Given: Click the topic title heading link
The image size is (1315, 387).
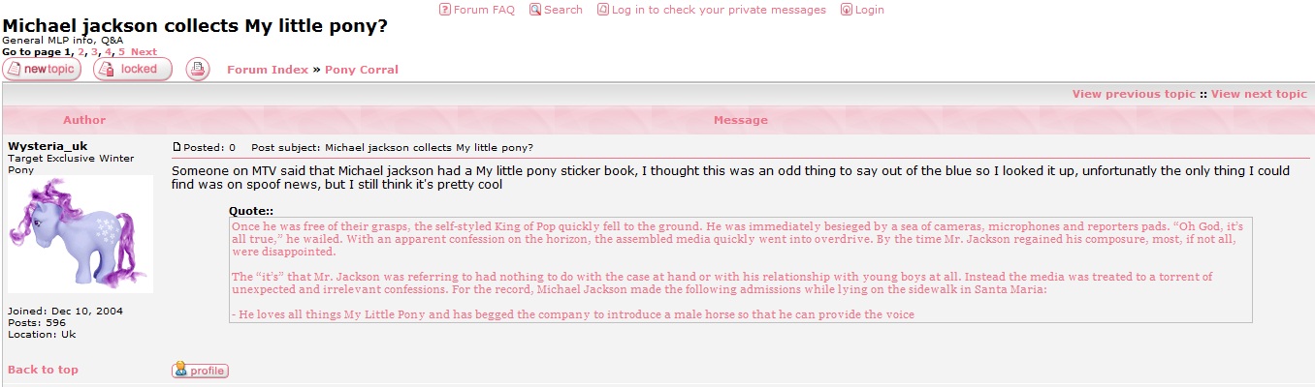Looking at the screenshot, I should pyautogui.click(x=195, y=26).
